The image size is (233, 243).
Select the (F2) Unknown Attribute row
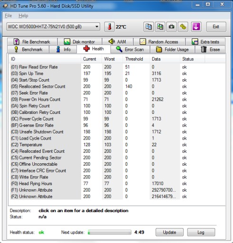click(117, 196)
